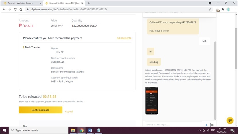Screen dimensions: 238x134
Task: Open the All payments link
Action: [x=124, y=38]
